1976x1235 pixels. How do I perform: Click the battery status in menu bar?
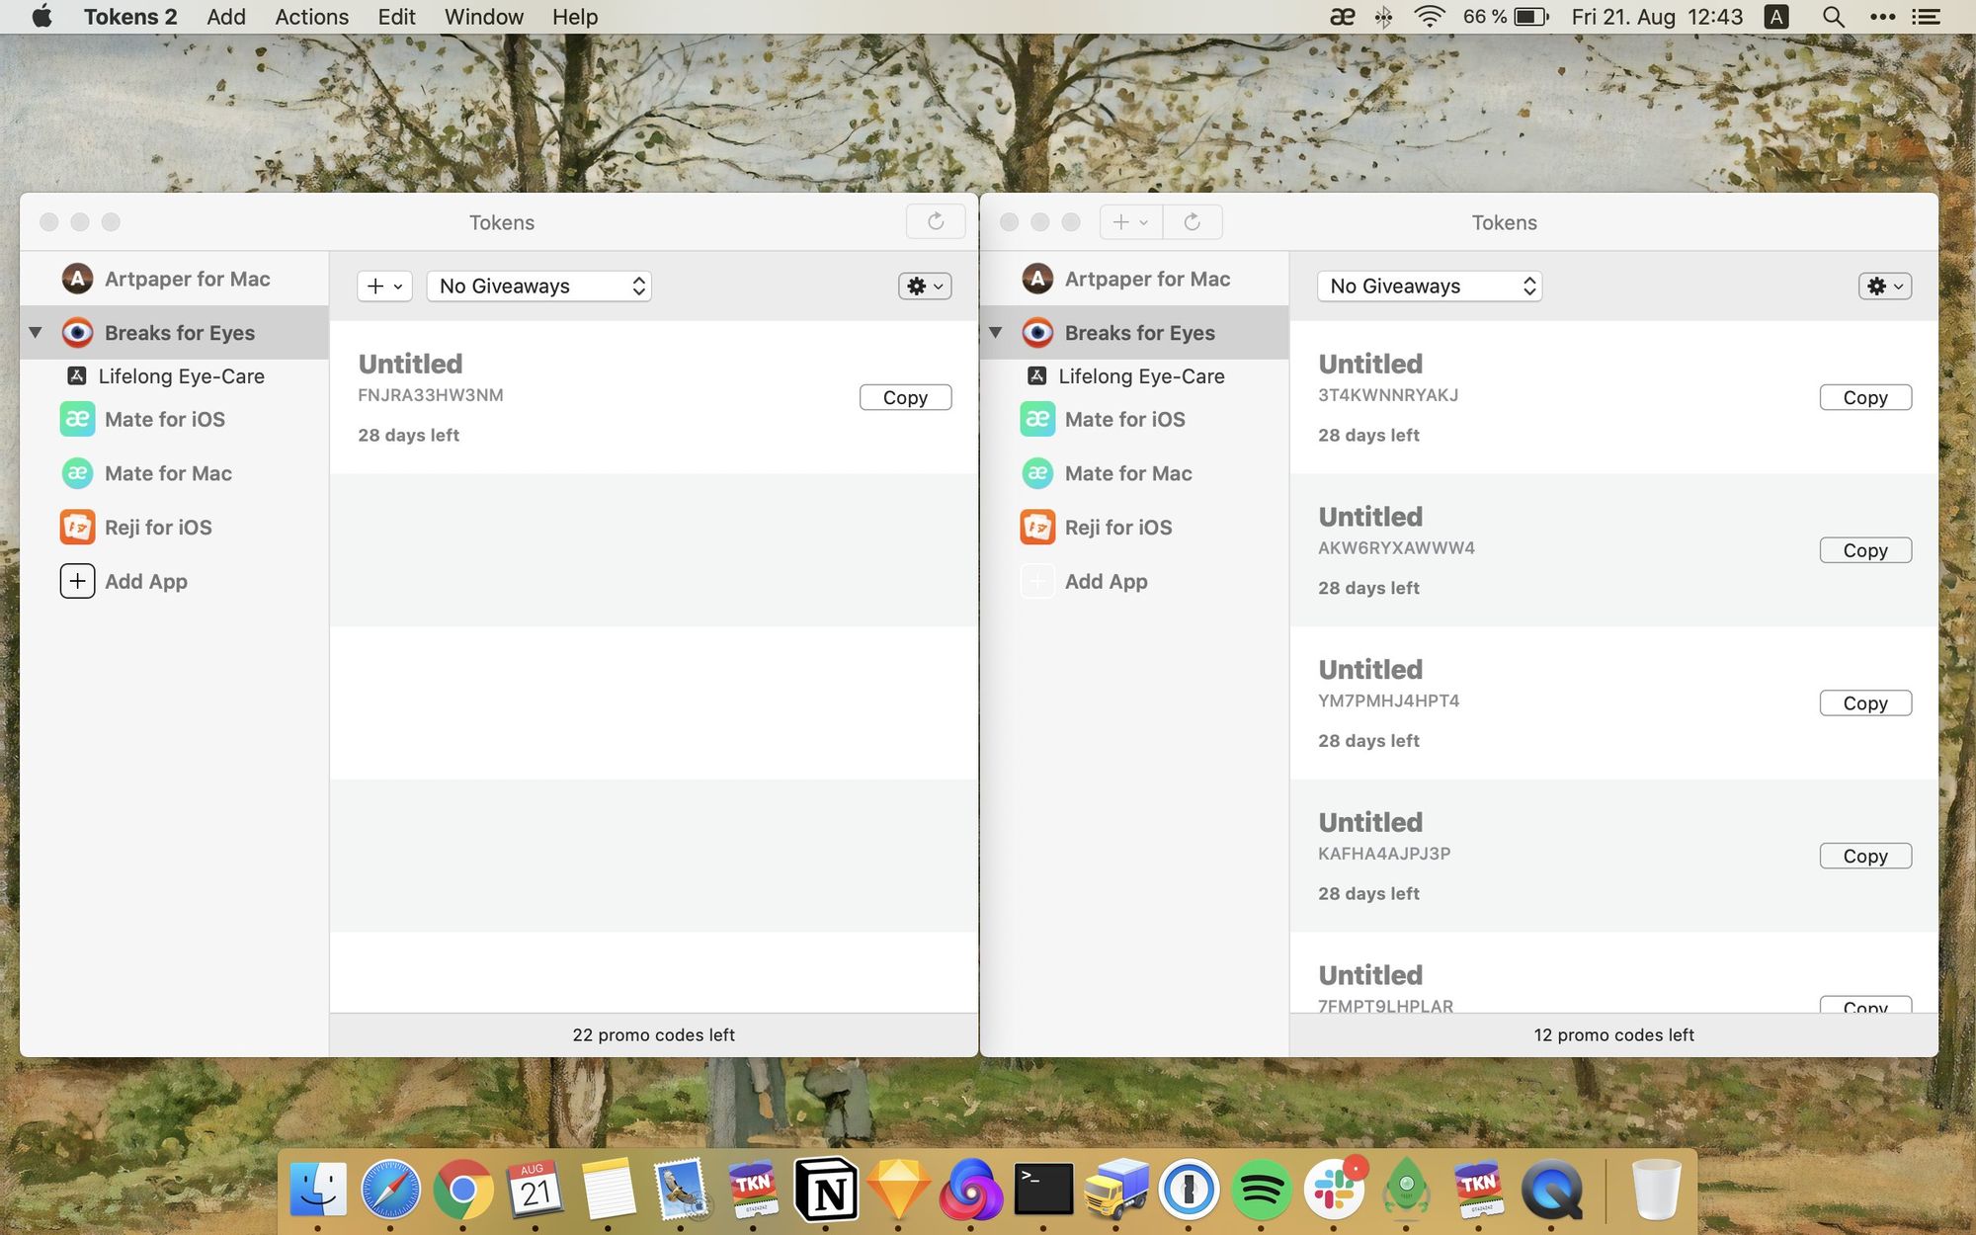pos(1506,17)
